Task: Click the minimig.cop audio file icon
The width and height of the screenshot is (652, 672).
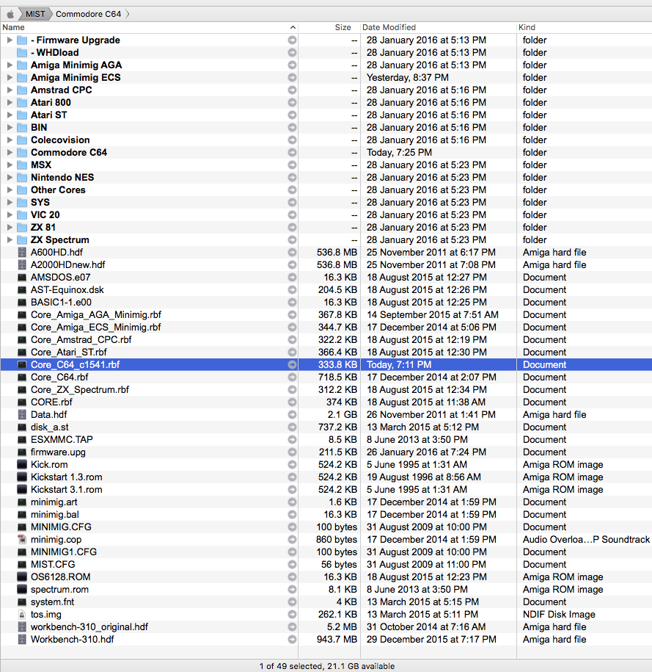Action: click(22, 540)
